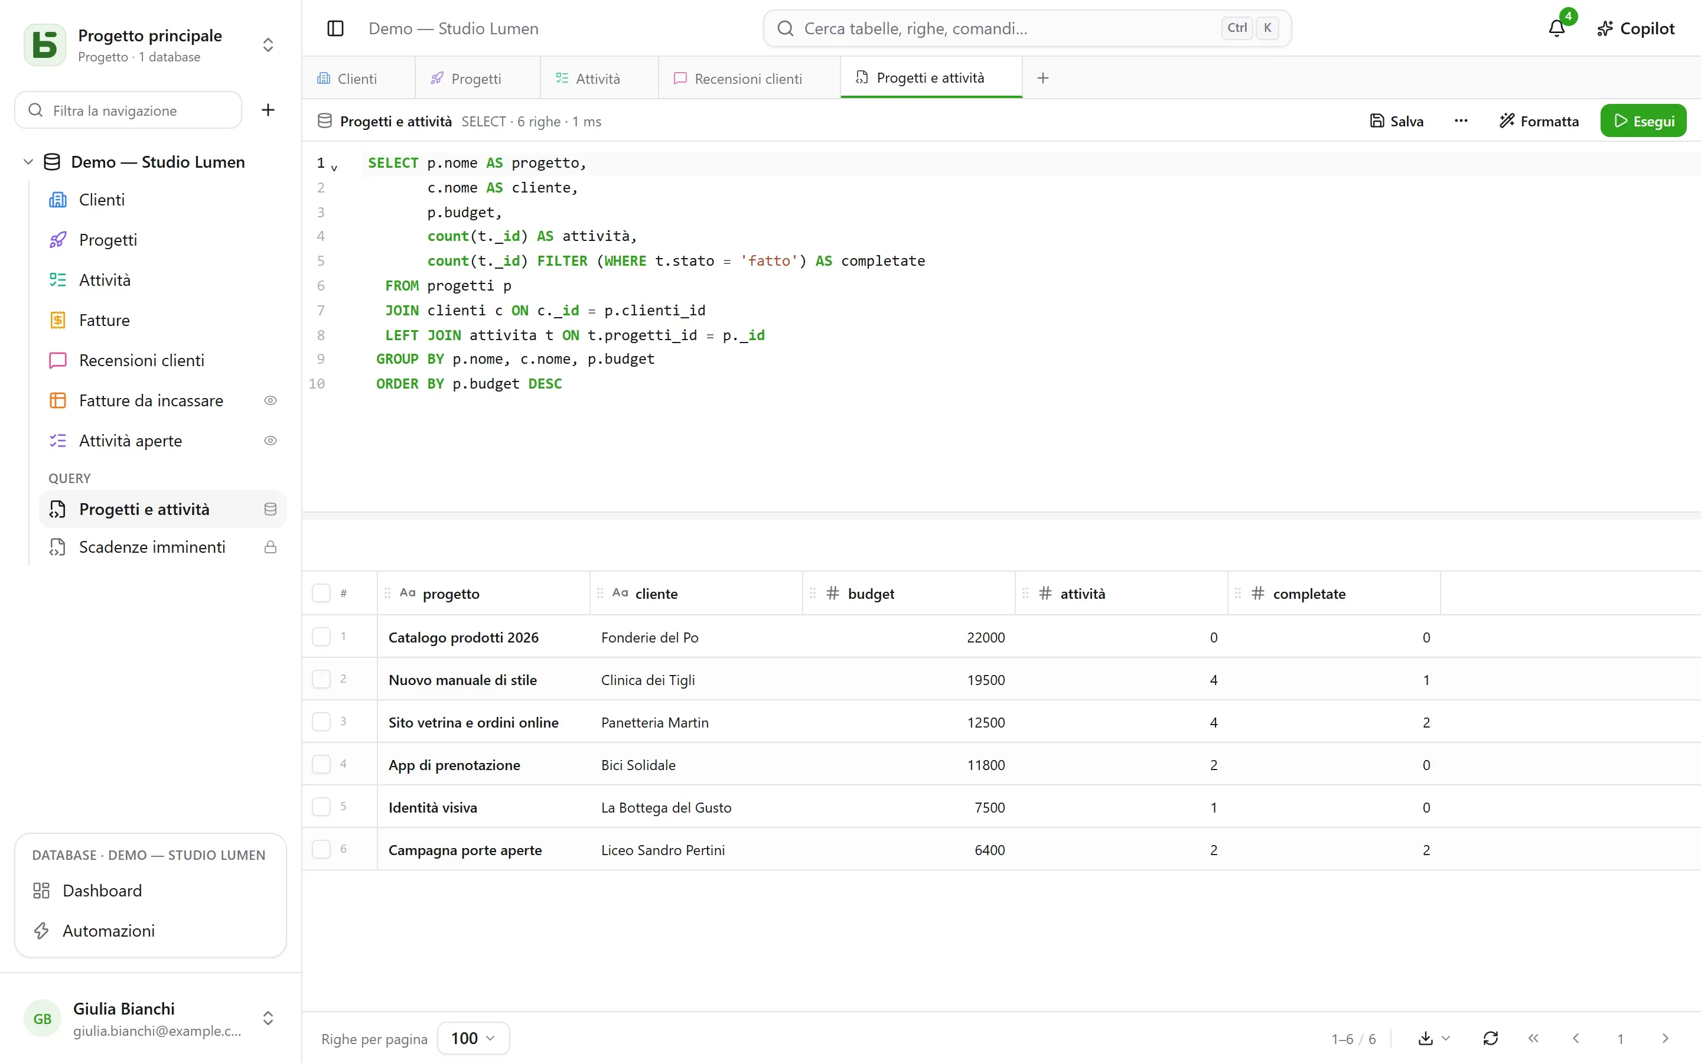Click the Progetto principale logo

coord(45,45)
